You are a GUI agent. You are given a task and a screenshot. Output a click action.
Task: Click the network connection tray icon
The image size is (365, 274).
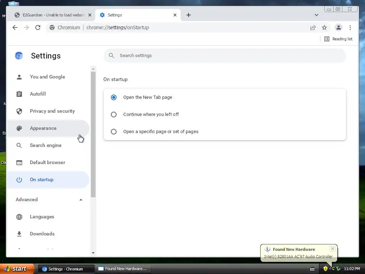(332, 269)
